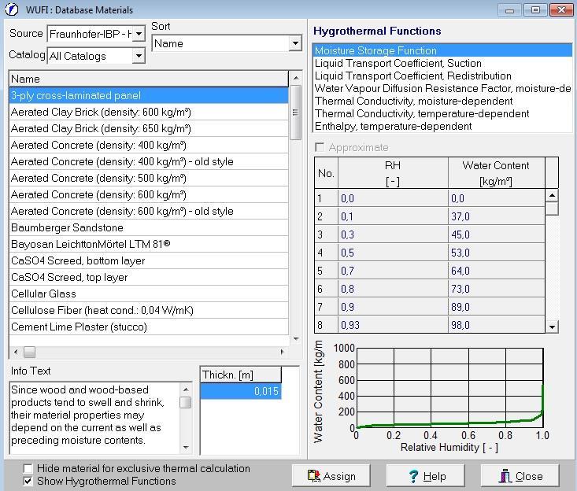Click RH cell 0,8 in row 6
This screenshot has width=577, height=491.
click(x=393, y=288)
